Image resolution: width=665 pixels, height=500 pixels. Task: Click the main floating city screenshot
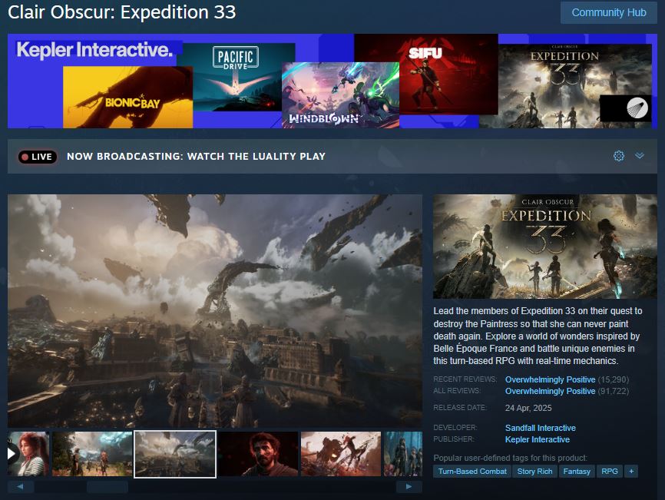pyautogui.click(x=215, y=311)
